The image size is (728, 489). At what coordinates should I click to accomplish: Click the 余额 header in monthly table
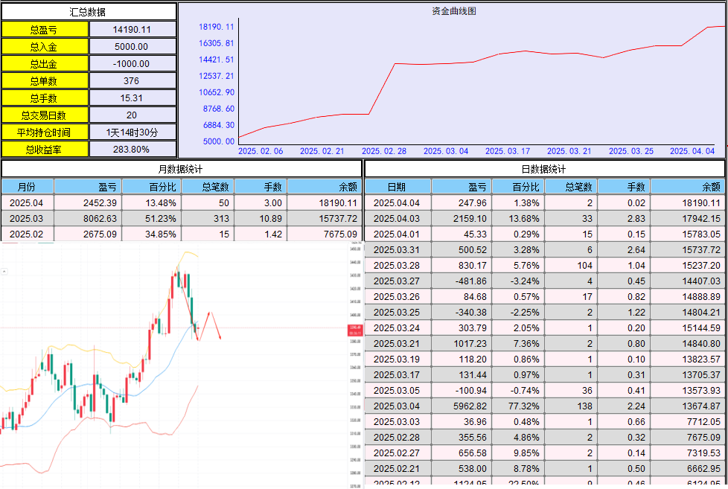[324, 187]
